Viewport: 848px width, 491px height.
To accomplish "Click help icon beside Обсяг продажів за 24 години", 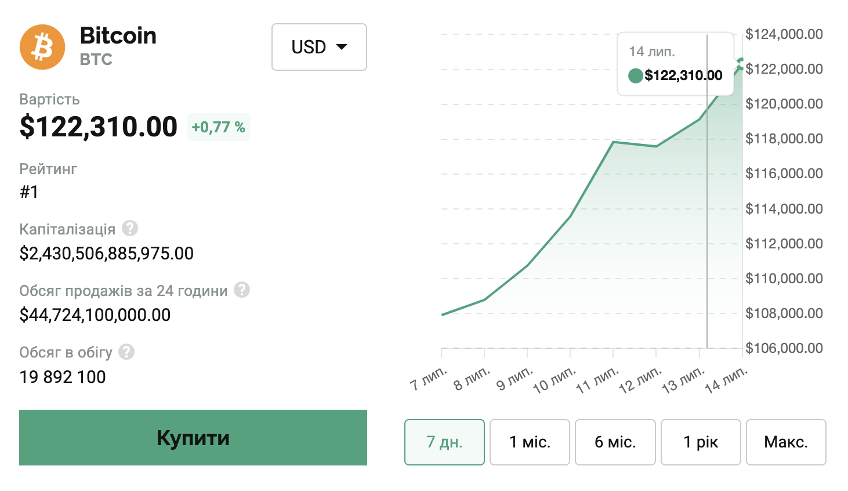I will [242, 290].
